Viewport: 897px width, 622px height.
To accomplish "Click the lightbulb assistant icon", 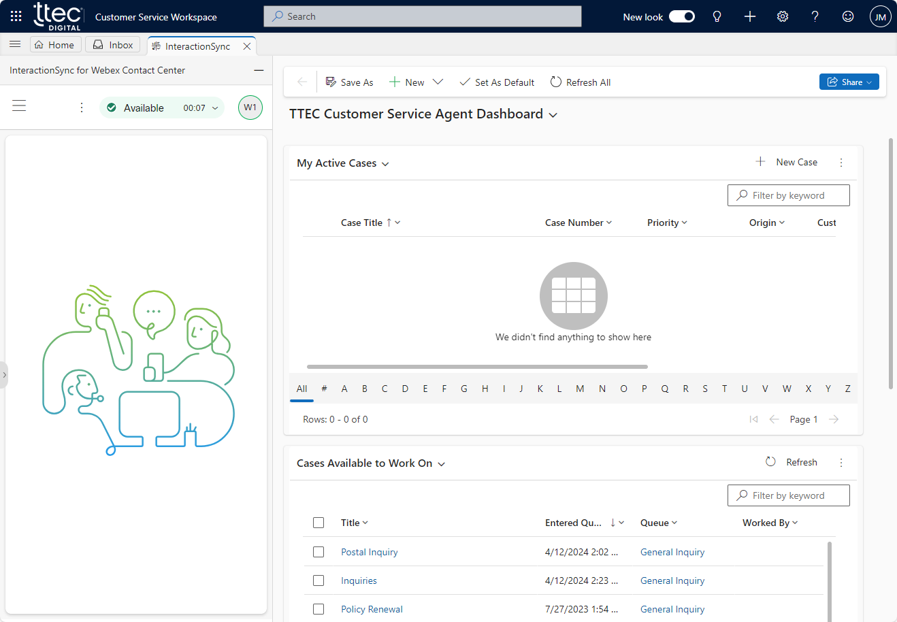I will (x=717, y=16).
